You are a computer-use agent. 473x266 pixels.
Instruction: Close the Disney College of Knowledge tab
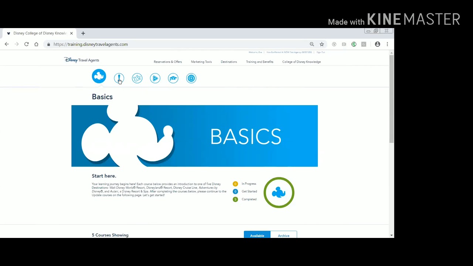(71, 33)
